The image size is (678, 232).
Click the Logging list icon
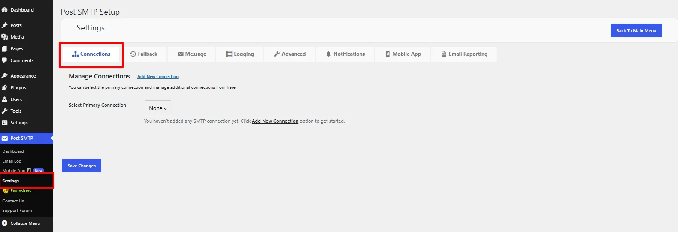(x=229, y=54)
